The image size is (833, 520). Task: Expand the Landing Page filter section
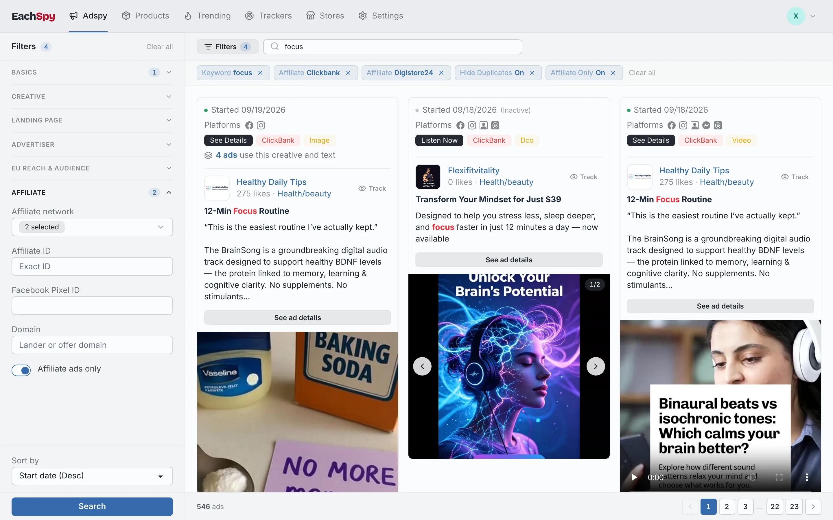[x=92, y=120]
